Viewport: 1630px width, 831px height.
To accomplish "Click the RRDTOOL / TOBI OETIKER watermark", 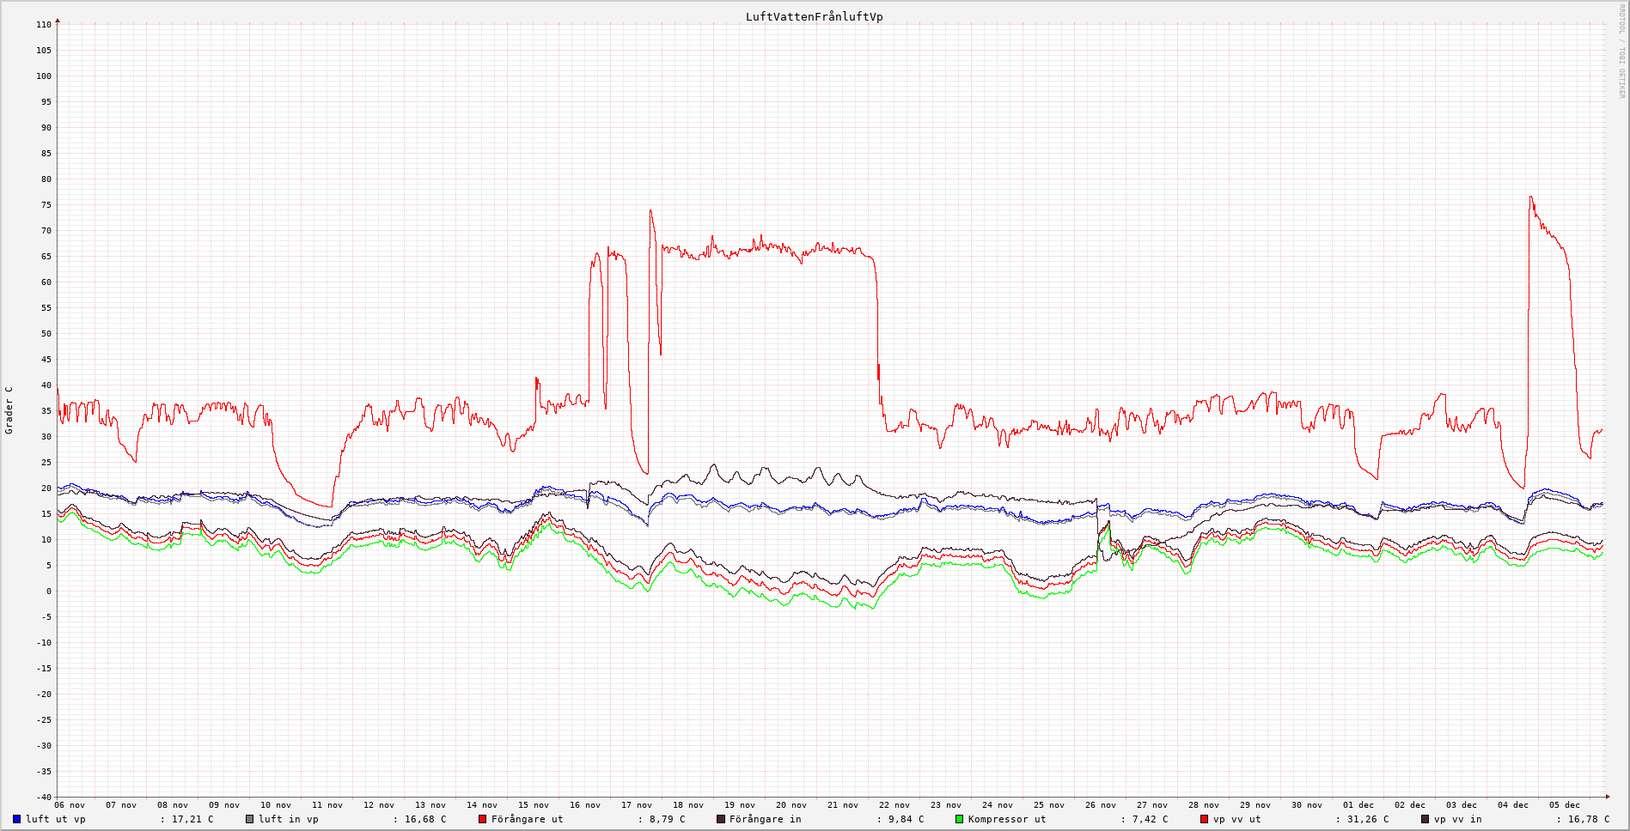I will [x=1621, y=52].
